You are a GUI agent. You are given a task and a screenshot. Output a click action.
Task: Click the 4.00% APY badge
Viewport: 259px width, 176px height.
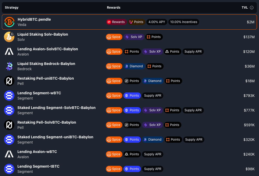[157, 22]
